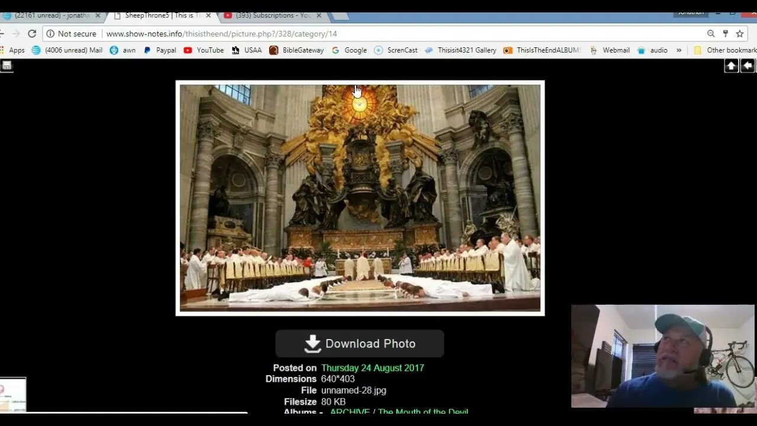Close the Subscriptions YouTube tab
The image size is (757, 426).
click(x=319, y=15)
